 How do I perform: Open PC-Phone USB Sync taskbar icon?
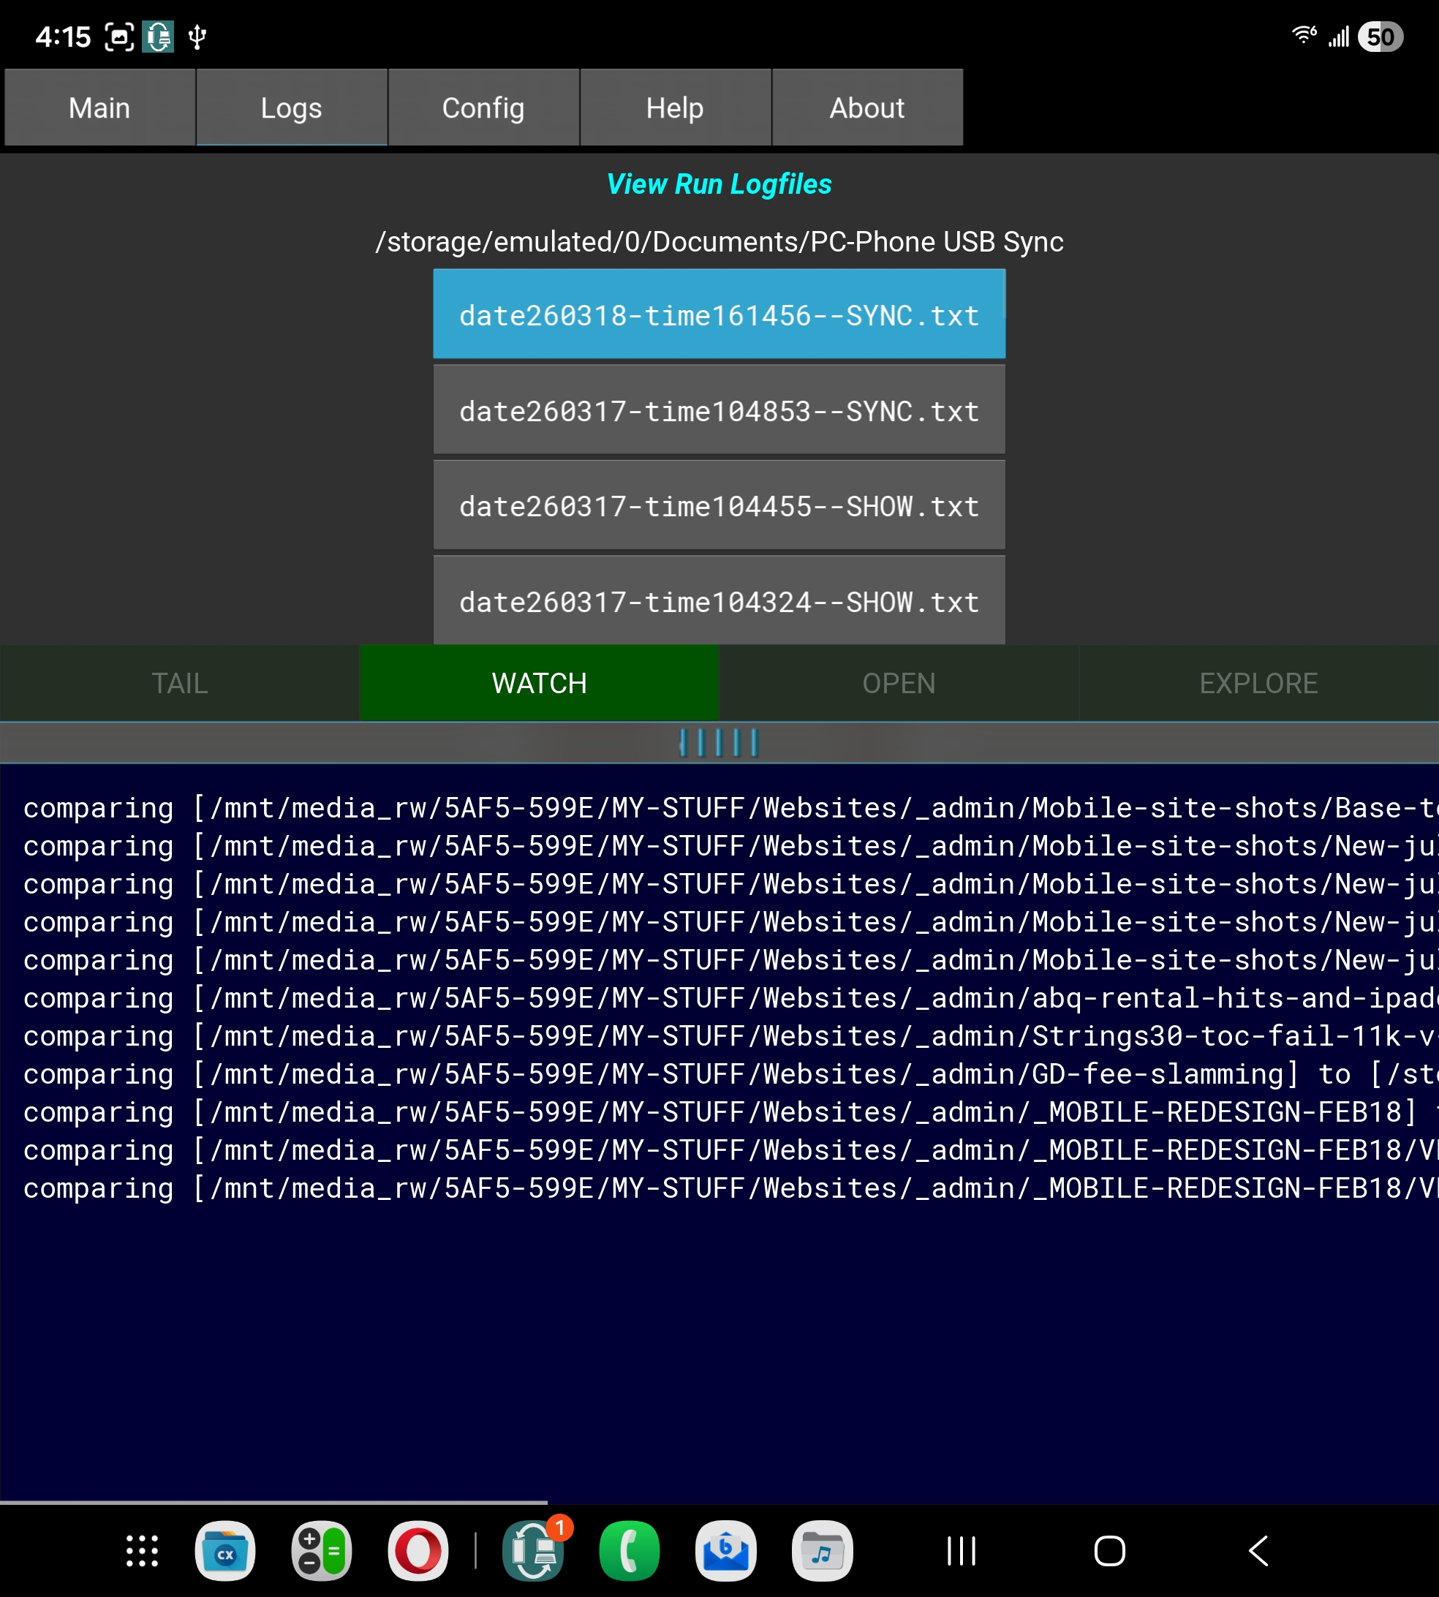pyautogui.click(x=534, y=1551)
